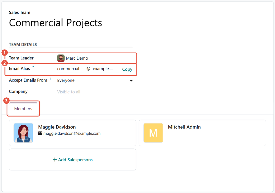Click the example domain alias field
This screenshot has width=275, height=193.
(x=106, y=69)
